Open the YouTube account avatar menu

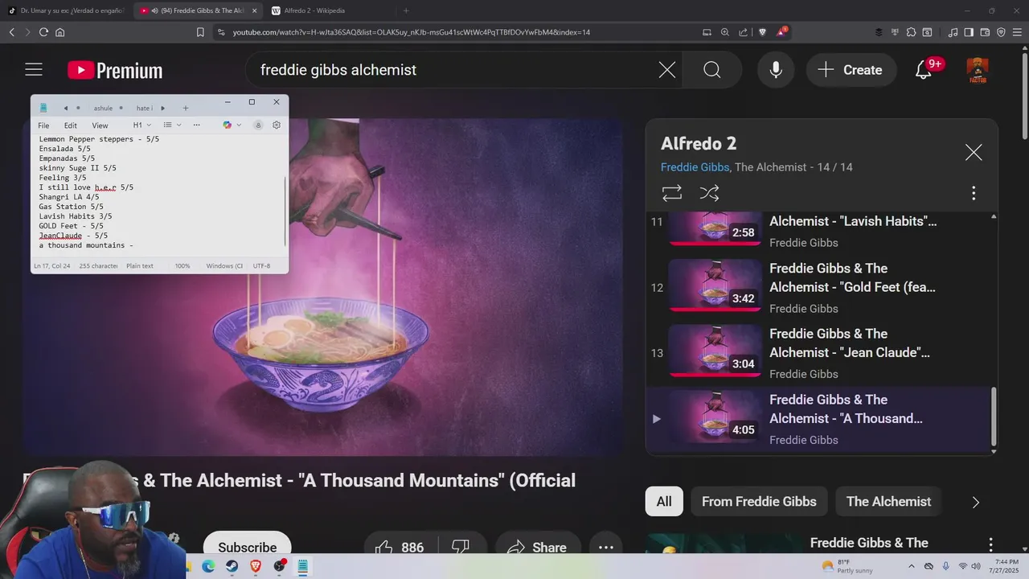pos(977,70)
